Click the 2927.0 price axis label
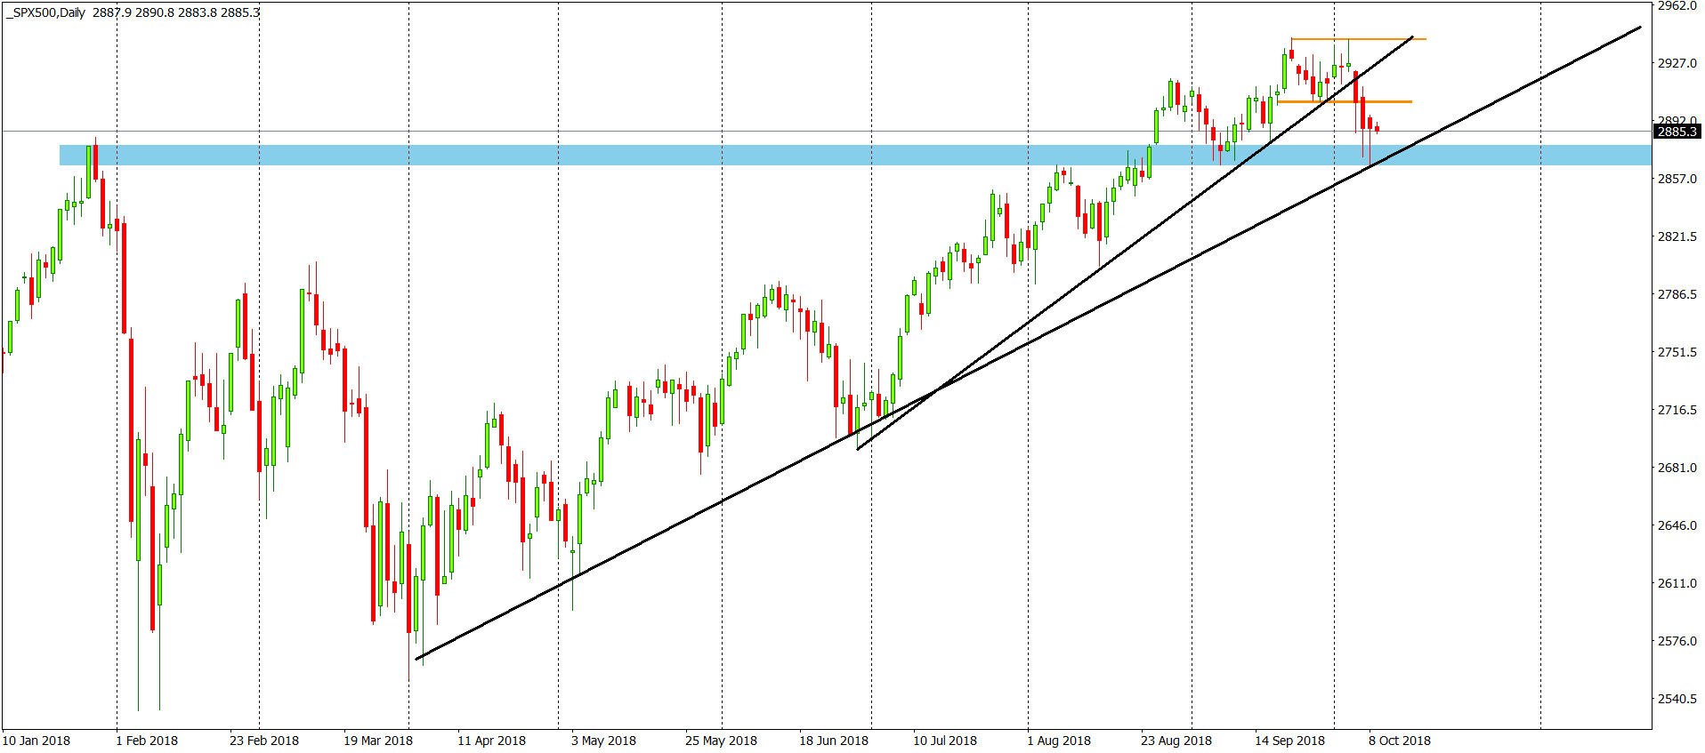Image resolution: width=1705 pixels, height=753 pixels. 1677,63
